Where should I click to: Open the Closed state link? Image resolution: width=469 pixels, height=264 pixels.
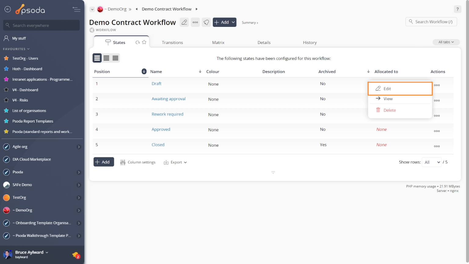click(x=158, y=145)
